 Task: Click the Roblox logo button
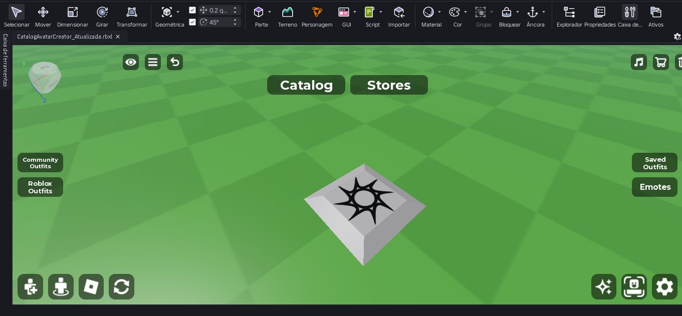pyautogui.click(x=91, y=287)
